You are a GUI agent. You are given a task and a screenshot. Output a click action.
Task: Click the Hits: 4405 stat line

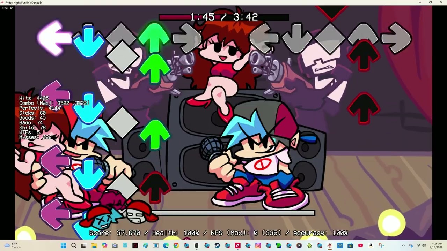tap(34, 98)
